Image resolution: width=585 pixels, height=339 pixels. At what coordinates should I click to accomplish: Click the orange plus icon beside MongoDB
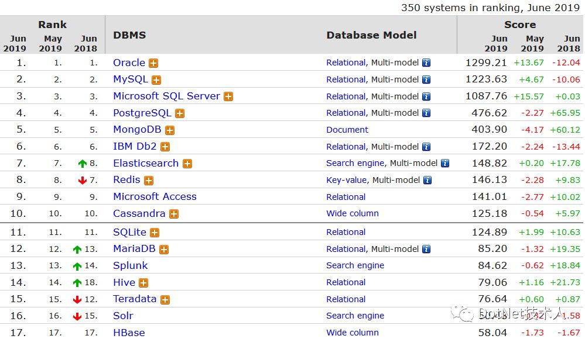coord(170,130)
